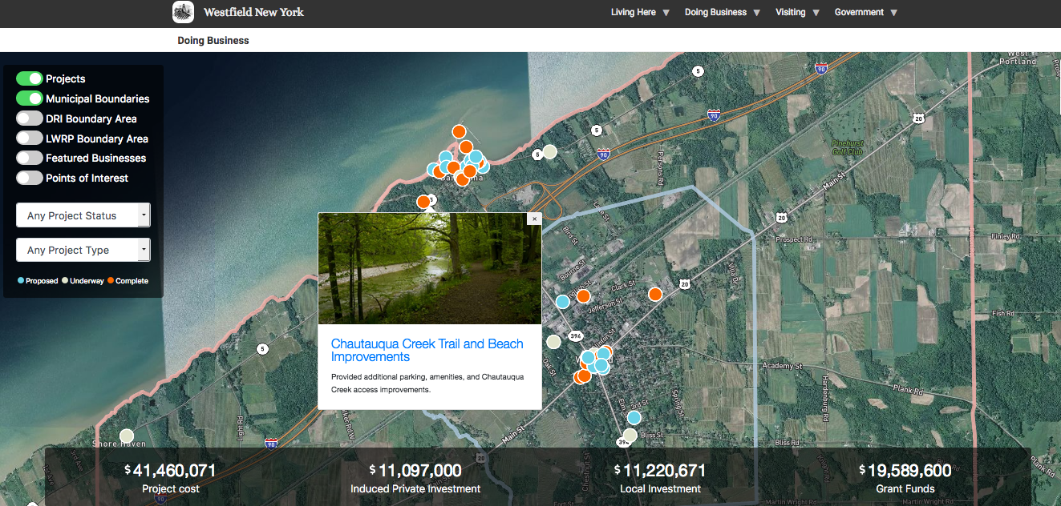The height and width of the screenshot is (506, 1061).
Task: Go to Westfield New York home link
Action: pyautogui.click(x=253, y=12)
